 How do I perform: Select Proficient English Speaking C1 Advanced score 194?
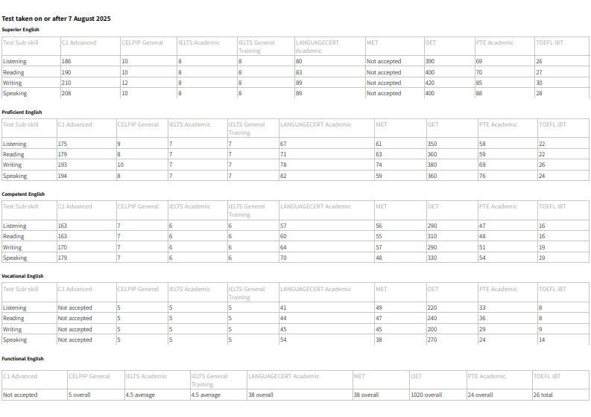click(63, 176)
